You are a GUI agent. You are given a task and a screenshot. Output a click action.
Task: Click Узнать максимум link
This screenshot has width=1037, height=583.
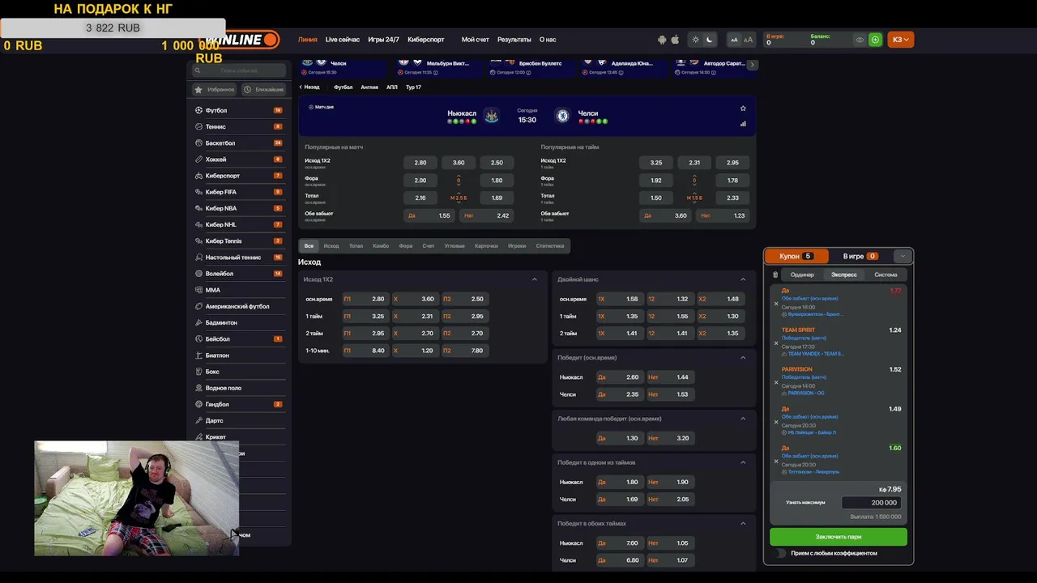tap(805, 503)
